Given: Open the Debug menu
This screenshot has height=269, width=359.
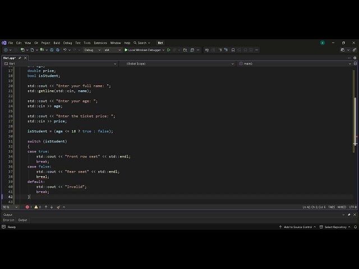Looking at the screenshot, I should [67, 43].
